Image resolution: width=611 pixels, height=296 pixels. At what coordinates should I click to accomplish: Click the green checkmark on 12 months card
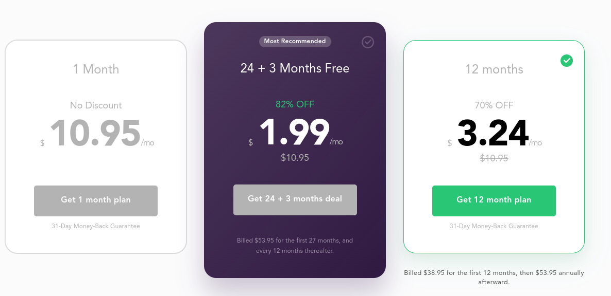567,61
